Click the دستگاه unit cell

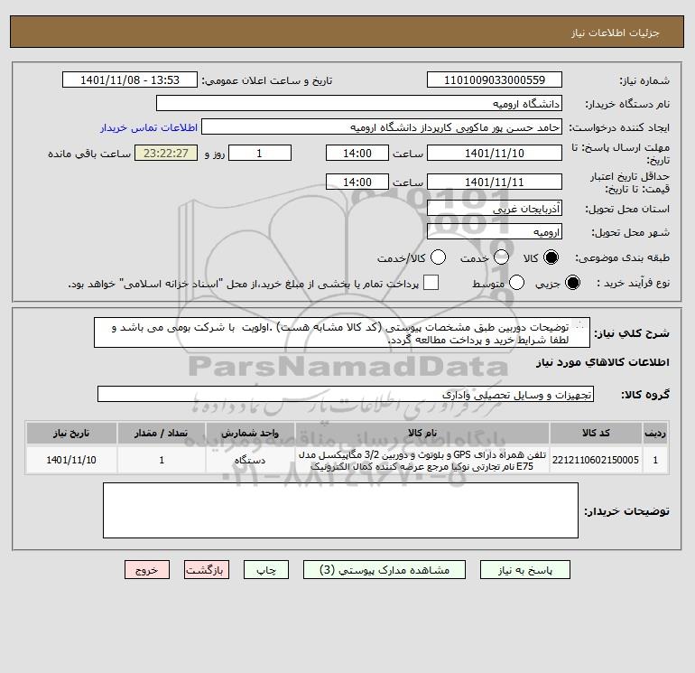(250, 460)
